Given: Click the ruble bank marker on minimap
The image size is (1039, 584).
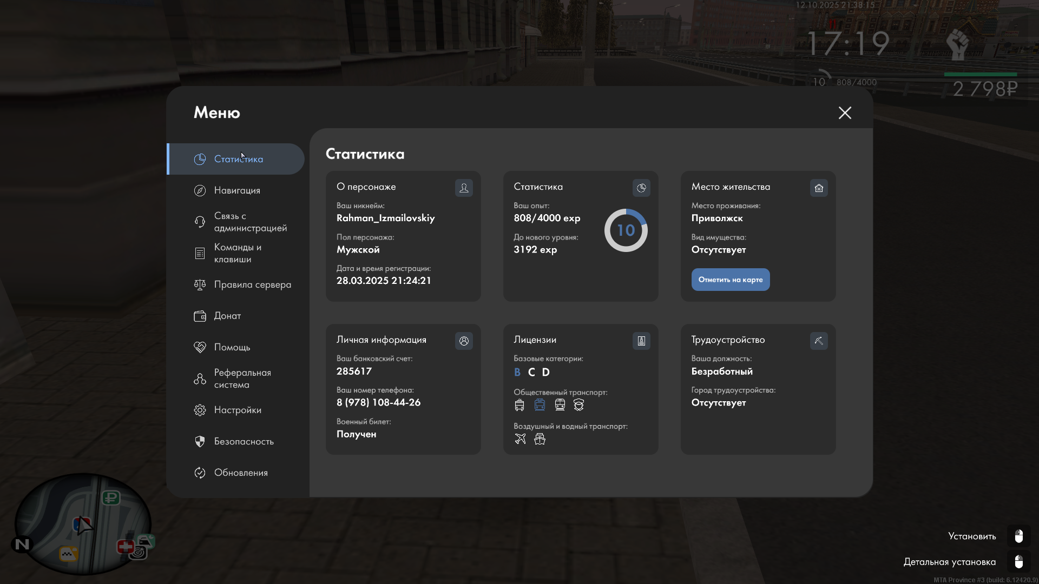Looking at the screenshot, I should coord(111,497).
